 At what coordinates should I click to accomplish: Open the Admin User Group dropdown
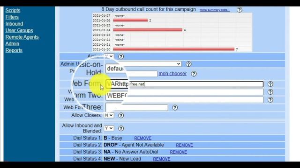pos(143,64)
